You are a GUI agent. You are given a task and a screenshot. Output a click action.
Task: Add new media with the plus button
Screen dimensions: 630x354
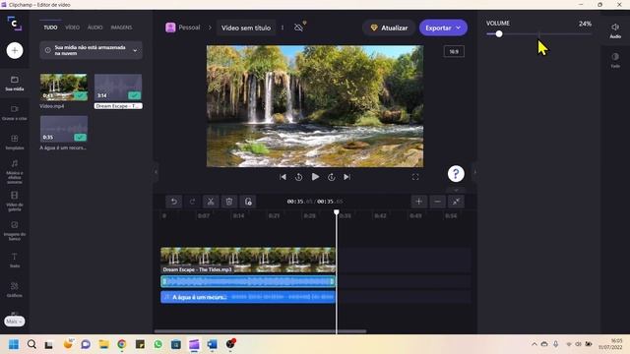coord(15,50)
